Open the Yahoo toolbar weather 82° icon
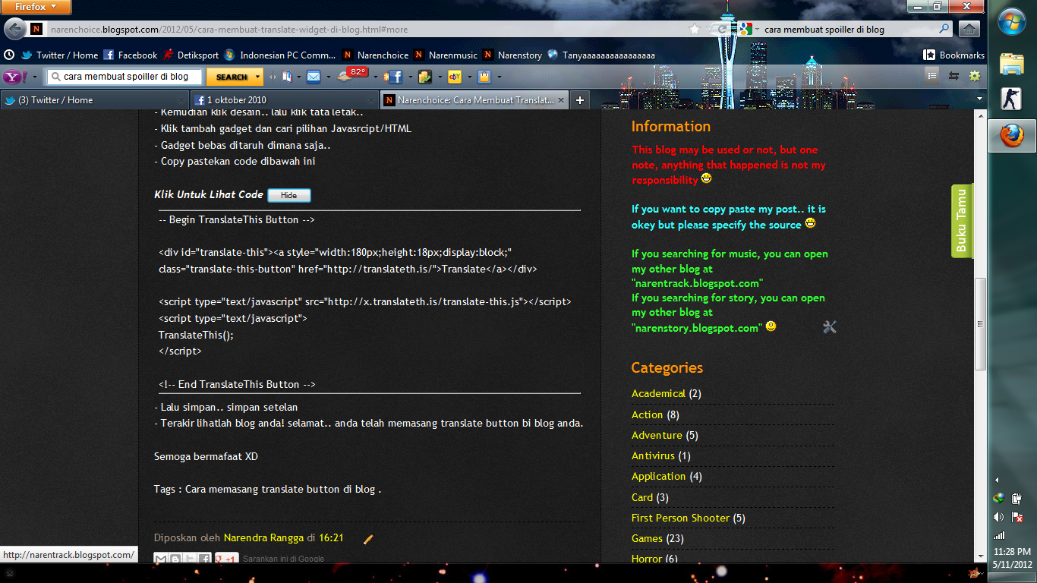The height and width of the screenshot is (583, 1037). tap(353, 74)
